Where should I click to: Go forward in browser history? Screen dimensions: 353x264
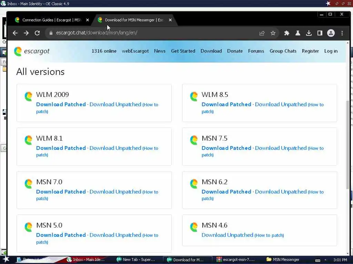[x=26, y=33]
